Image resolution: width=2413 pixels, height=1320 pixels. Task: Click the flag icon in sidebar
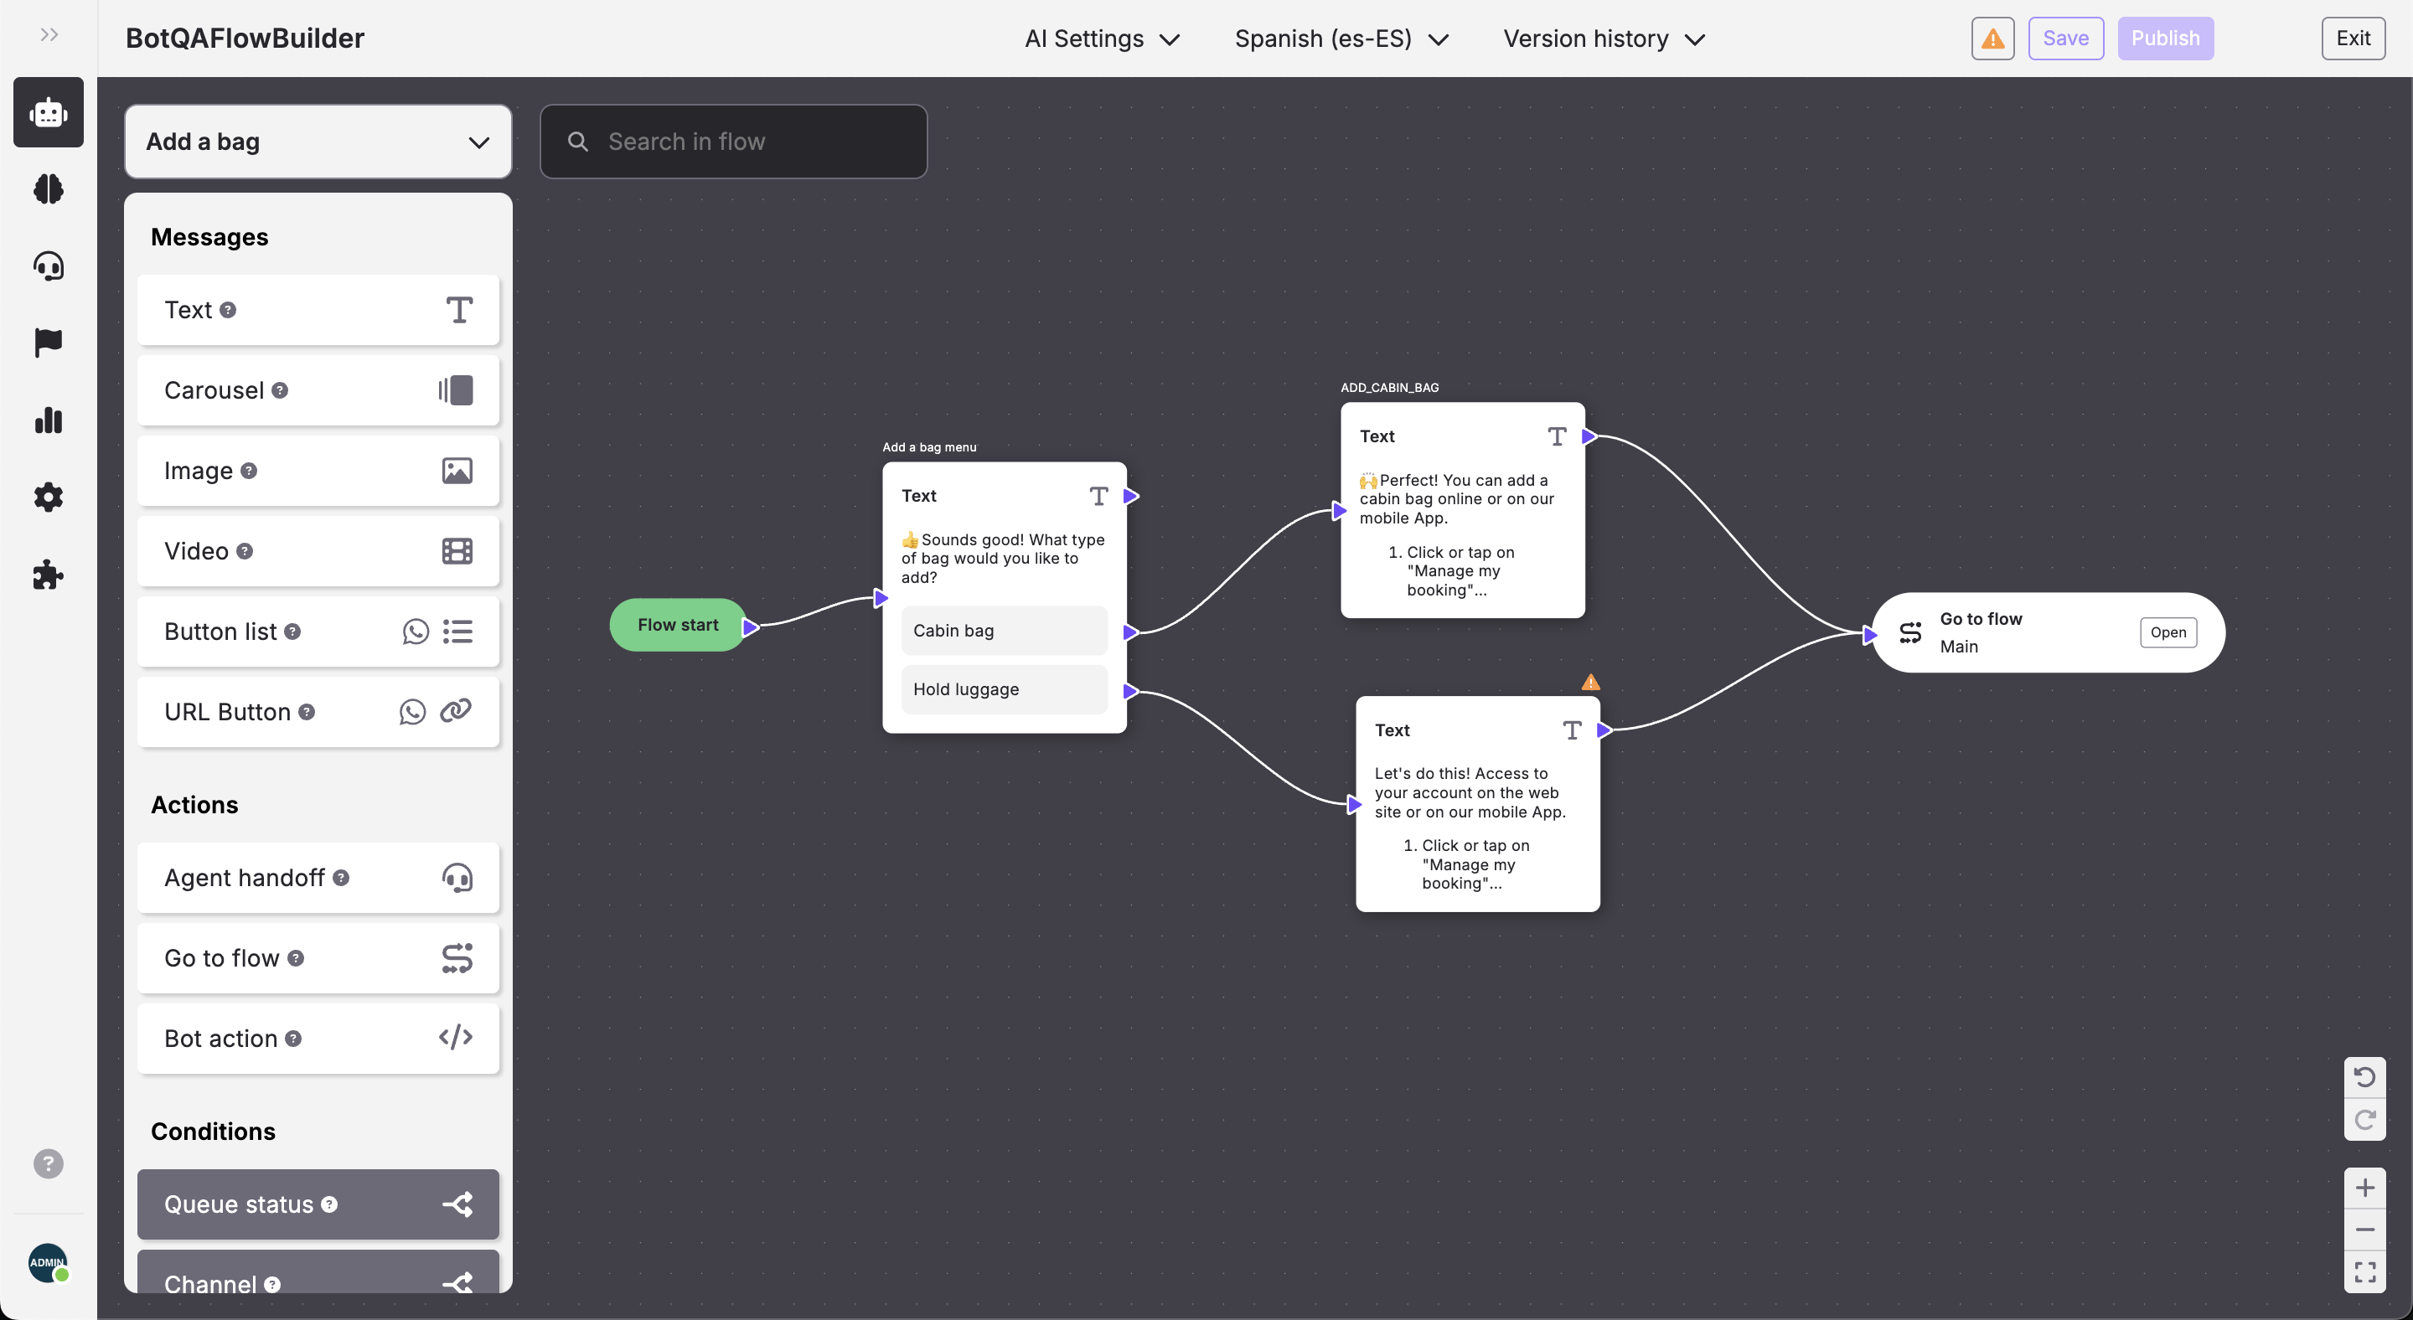click(x=48, y=343)
